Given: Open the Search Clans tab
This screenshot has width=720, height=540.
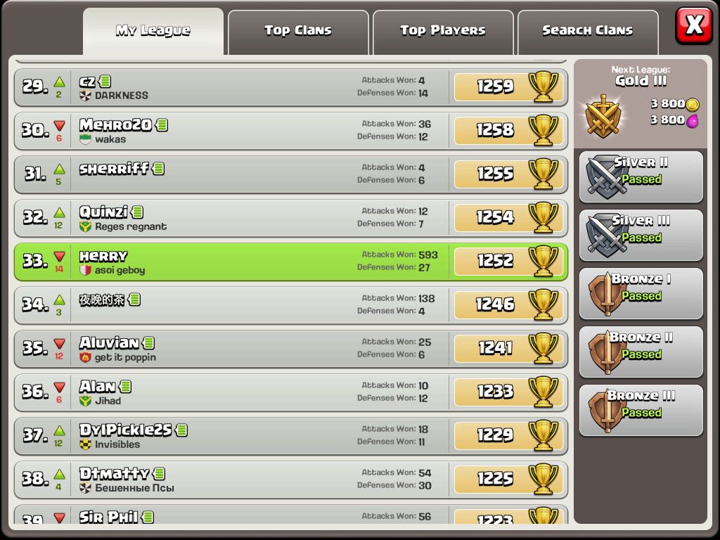Looking at the screenshot, I should coord(587,32).
